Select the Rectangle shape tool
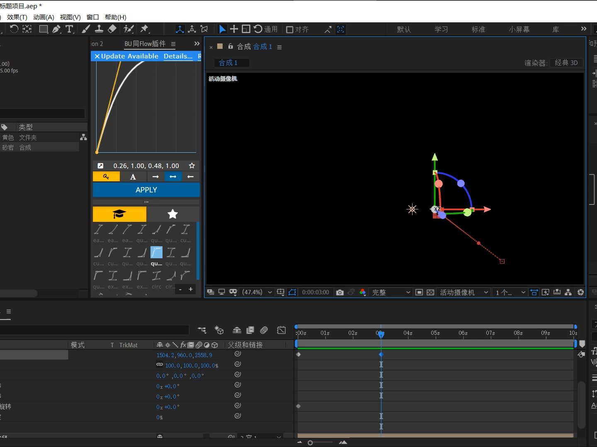This screenshot has width=597, height=447. [43, 29]
